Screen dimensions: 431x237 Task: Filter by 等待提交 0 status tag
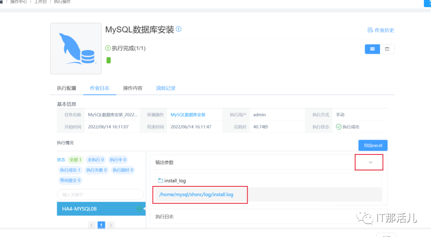70,180
